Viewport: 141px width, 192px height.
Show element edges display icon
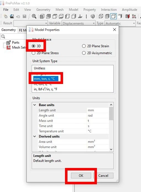pyautogui.click(x=107, y=16)
